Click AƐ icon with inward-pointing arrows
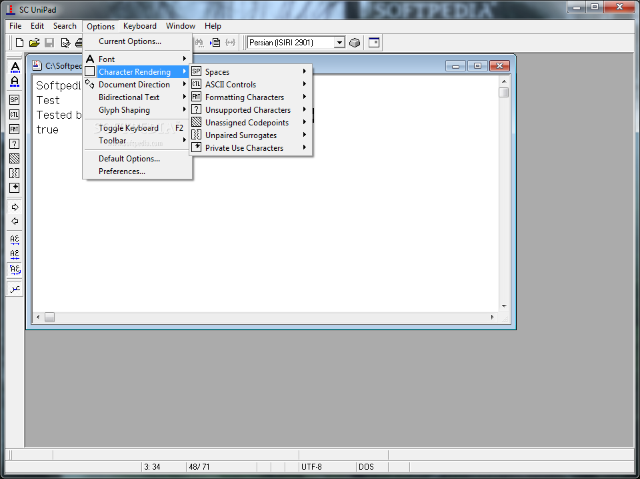 pos(15,254)
